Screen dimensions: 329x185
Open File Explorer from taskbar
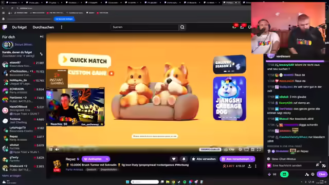tap(168, 182)
